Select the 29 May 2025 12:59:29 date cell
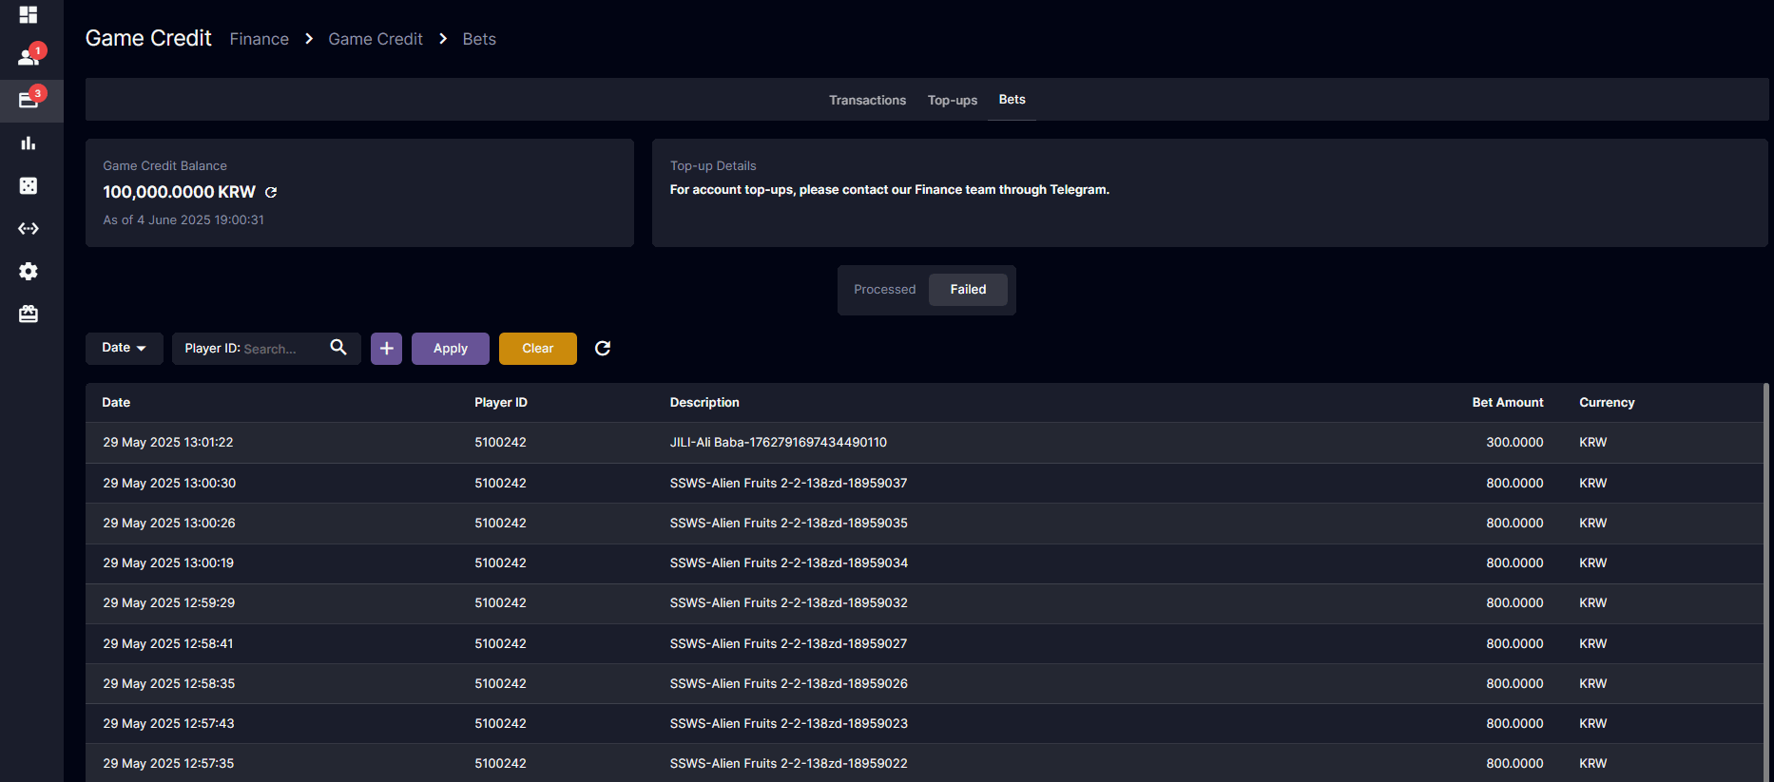The image size is (1774, 782). pos(169,603)
